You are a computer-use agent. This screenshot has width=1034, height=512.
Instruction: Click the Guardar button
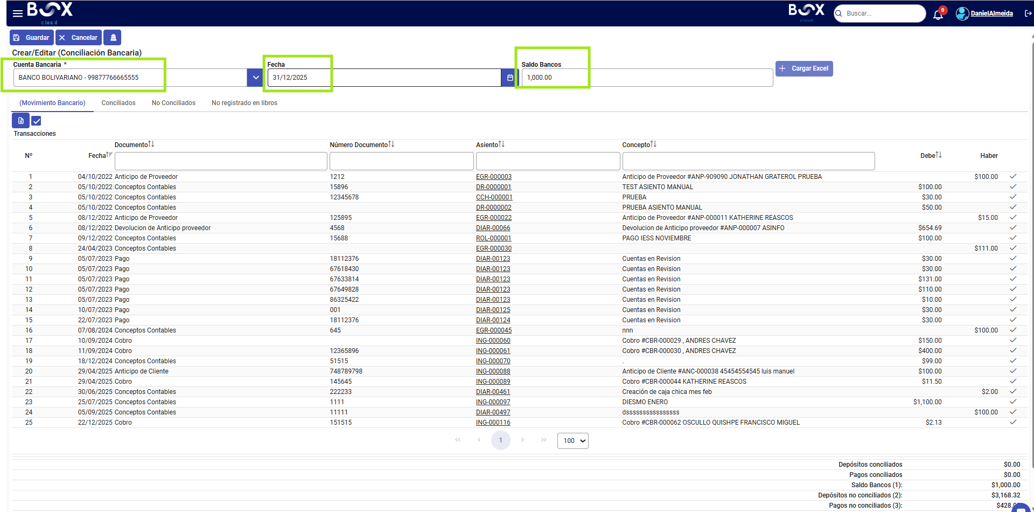pyautogui.click(x=32, y=38)
